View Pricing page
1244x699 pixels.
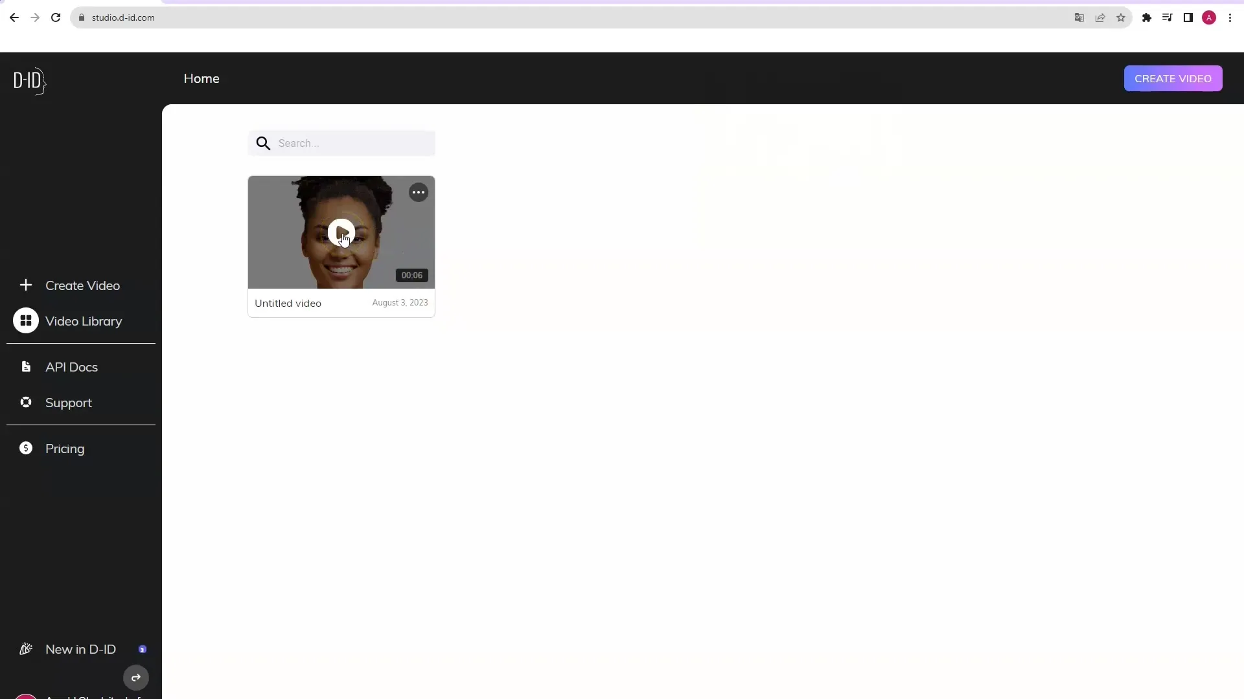tap(65, 449)
